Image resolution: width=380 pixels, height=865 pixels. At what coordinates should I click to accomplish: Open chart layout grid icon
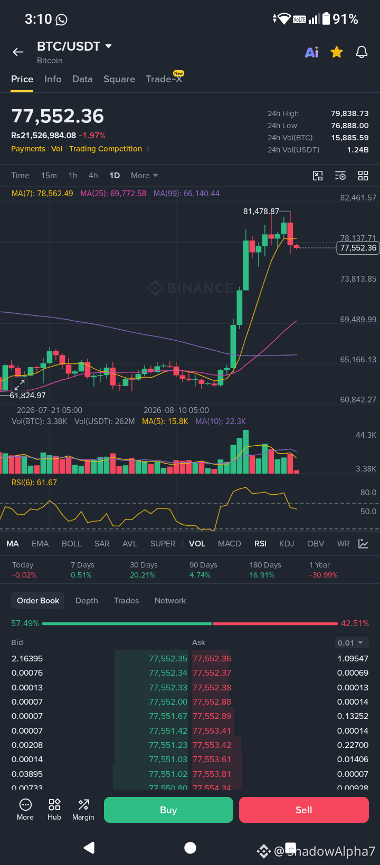pyautogui.click(x=363, y=176)
